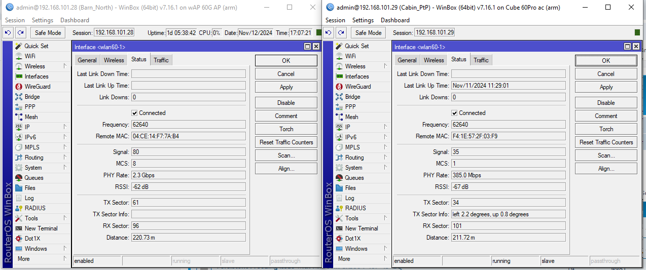Viewport: 646px width, 270px height.
Task: Switch to Traffic tab in Barn_North interface
Action: point(161,60)
